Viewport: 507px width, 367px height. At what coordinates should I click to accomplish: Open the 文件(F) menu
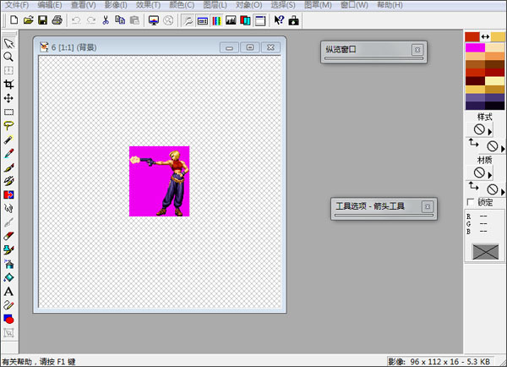(17, 5)
